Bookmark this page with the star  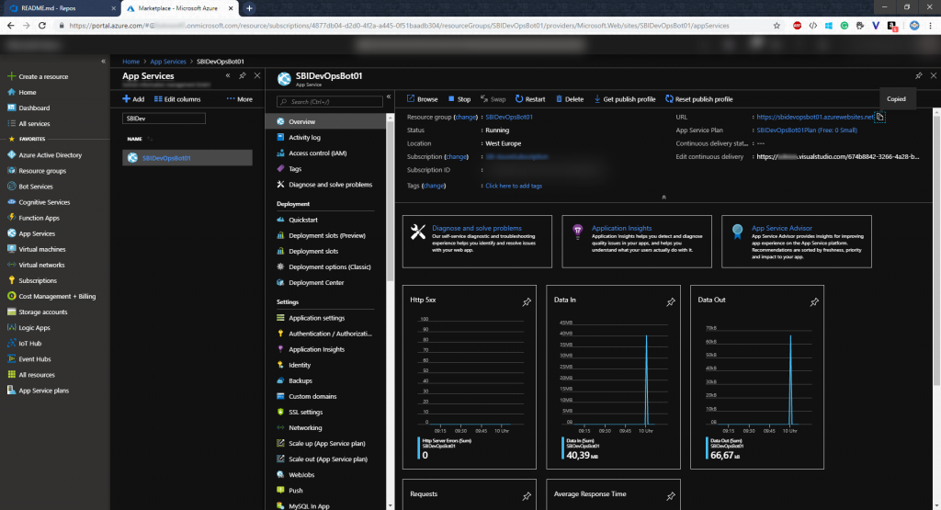click(777, 26)
